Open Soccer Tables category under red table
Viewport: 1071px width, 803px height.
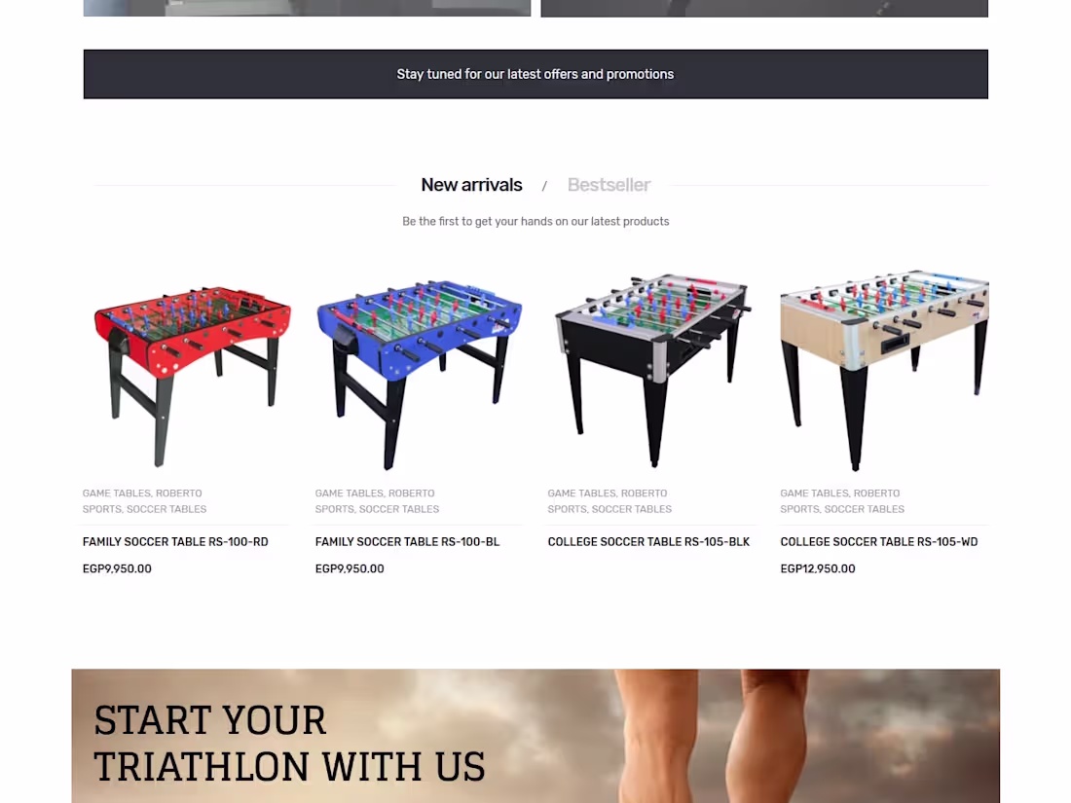(166, 509)
